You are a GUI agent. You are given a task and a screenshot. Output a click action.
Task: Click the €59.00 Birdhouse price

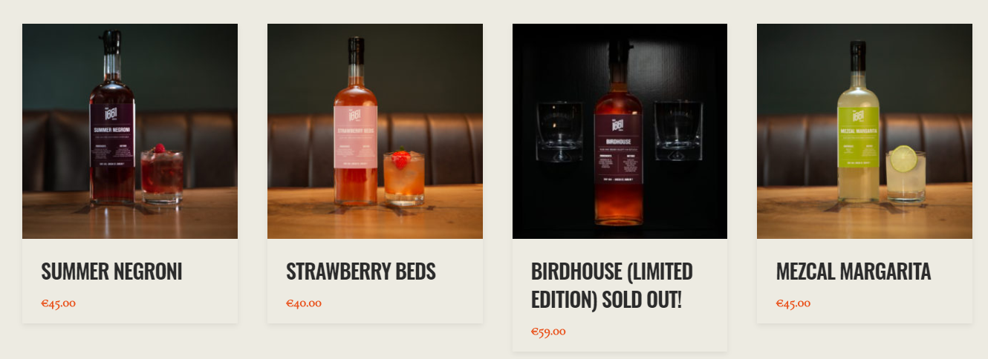(548, 332)
